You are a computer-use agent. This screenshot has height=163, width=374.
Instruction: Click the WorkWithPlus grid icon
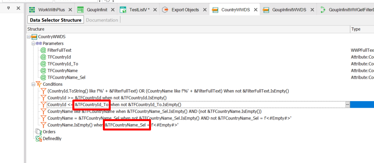(32, 10)
